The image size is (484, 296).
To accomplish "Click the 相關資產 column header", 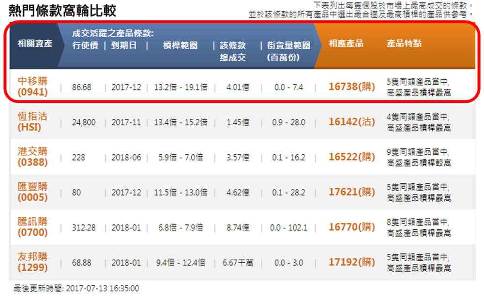I will click(x=35, y=44).
